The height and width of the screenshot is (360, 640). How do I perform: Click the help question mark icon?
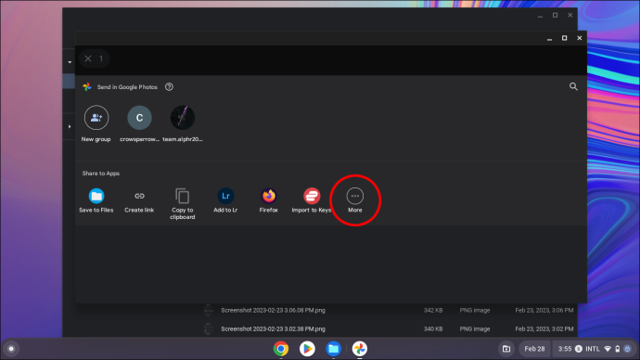point(169,87)
